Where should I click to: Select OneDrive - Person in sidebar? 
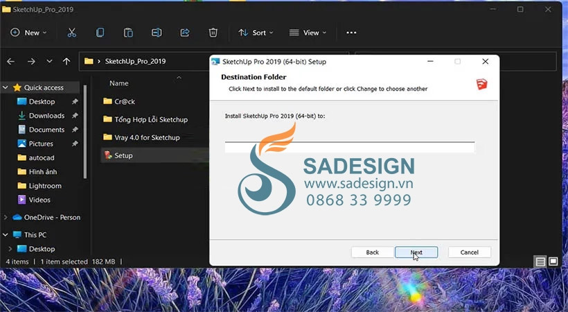[x=52, y=217]
